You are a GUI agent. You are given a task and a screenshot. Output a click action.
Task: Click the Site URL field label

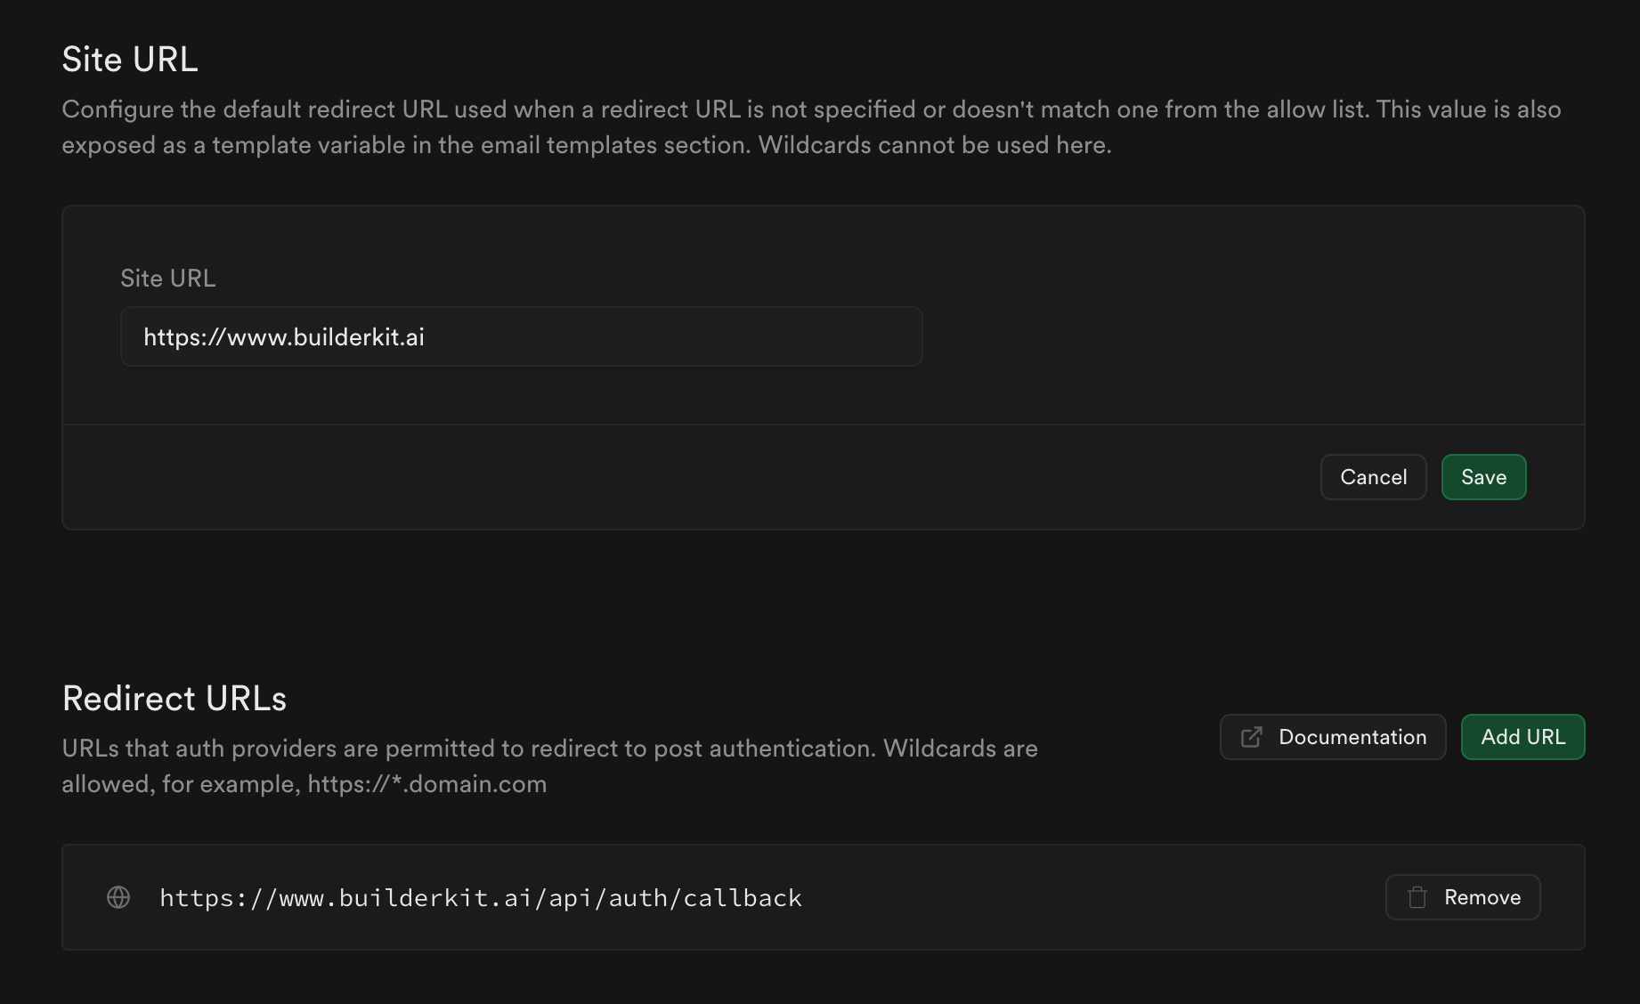click(x=168, y=279)
